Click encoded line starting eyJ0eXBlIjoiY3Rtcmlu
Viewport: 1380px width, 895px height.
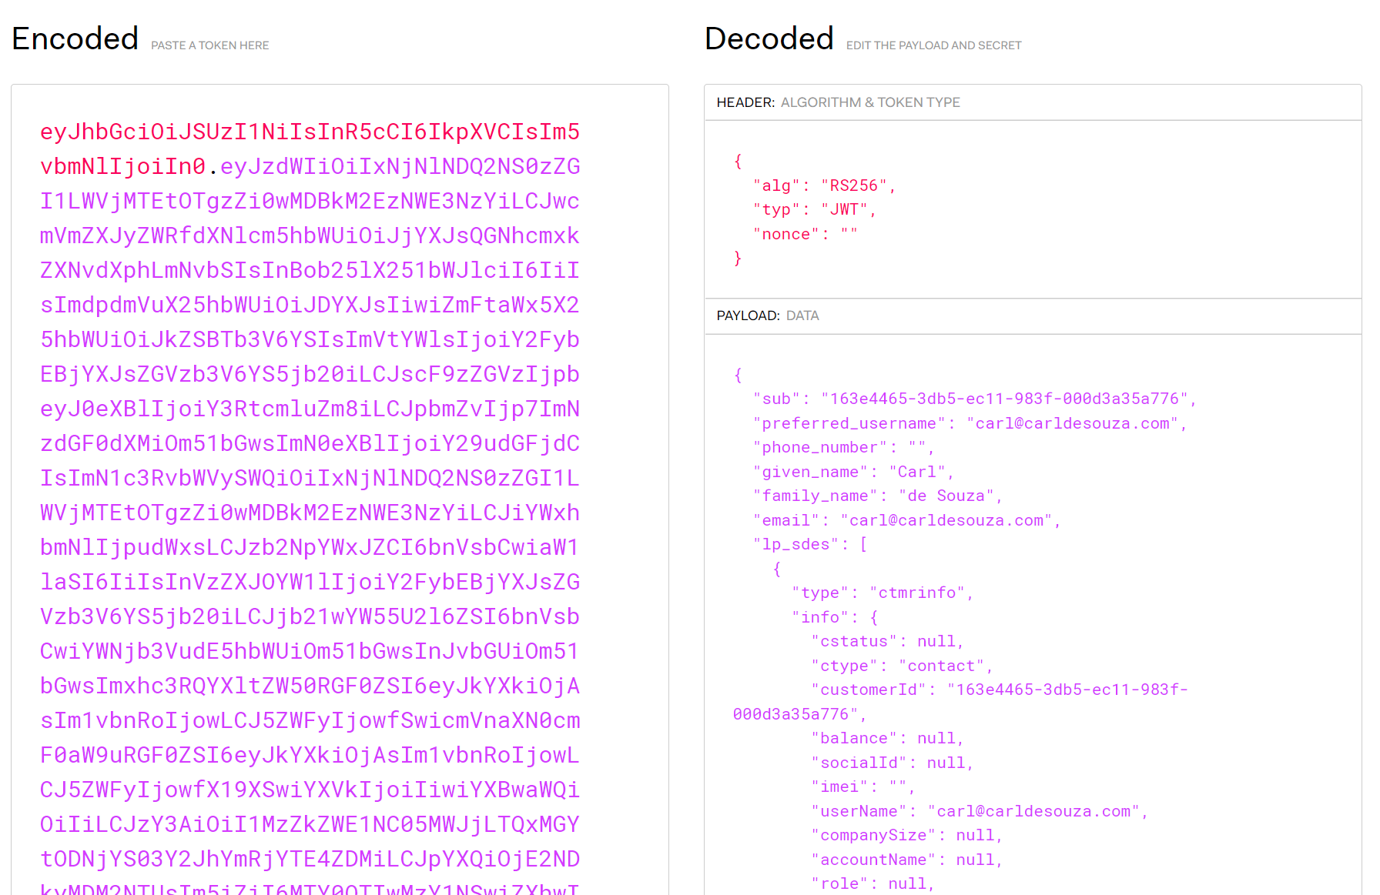(310, 409)
